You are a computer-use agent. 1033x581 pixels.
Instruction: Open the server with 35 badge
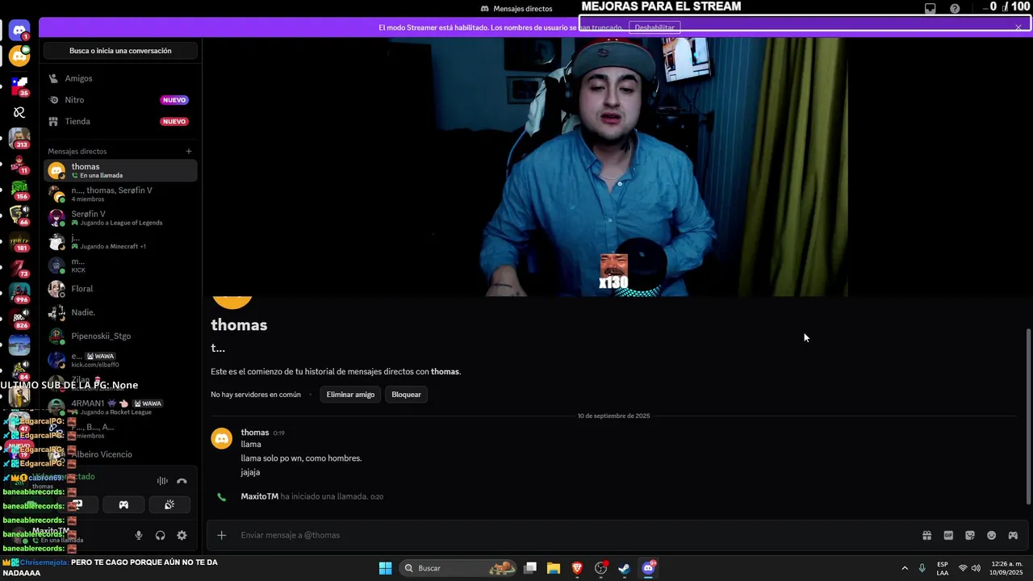tap(19, 86)
